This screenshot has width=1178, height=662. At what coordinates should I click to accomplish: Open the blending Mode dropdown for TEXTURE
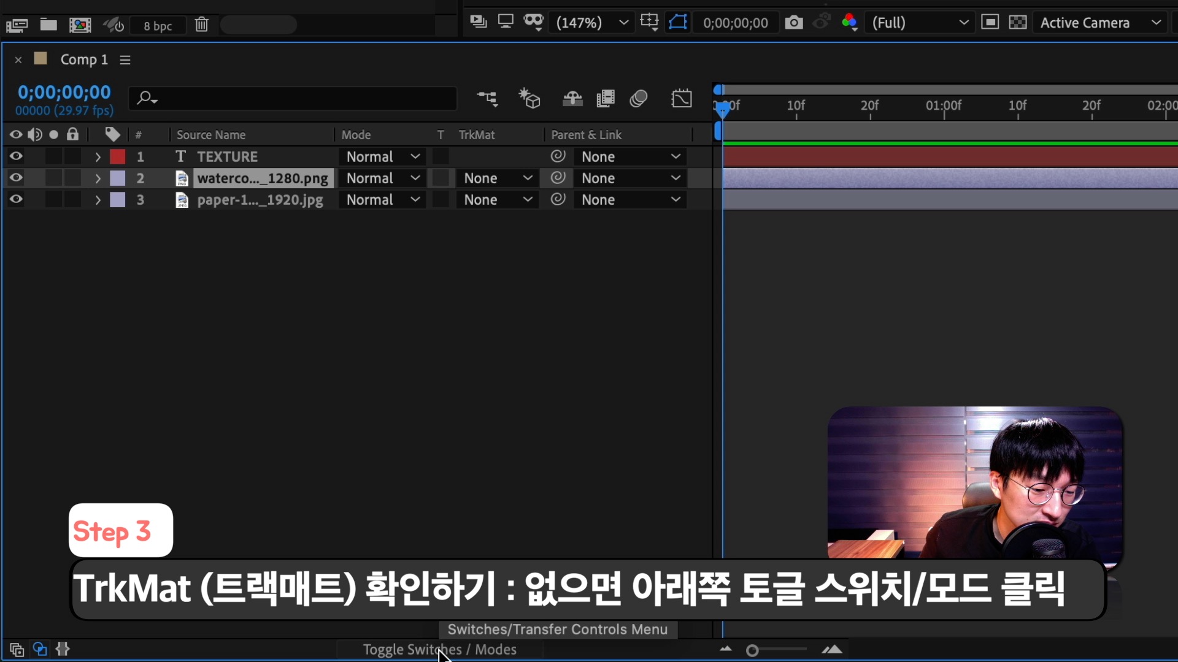[382, 157]
